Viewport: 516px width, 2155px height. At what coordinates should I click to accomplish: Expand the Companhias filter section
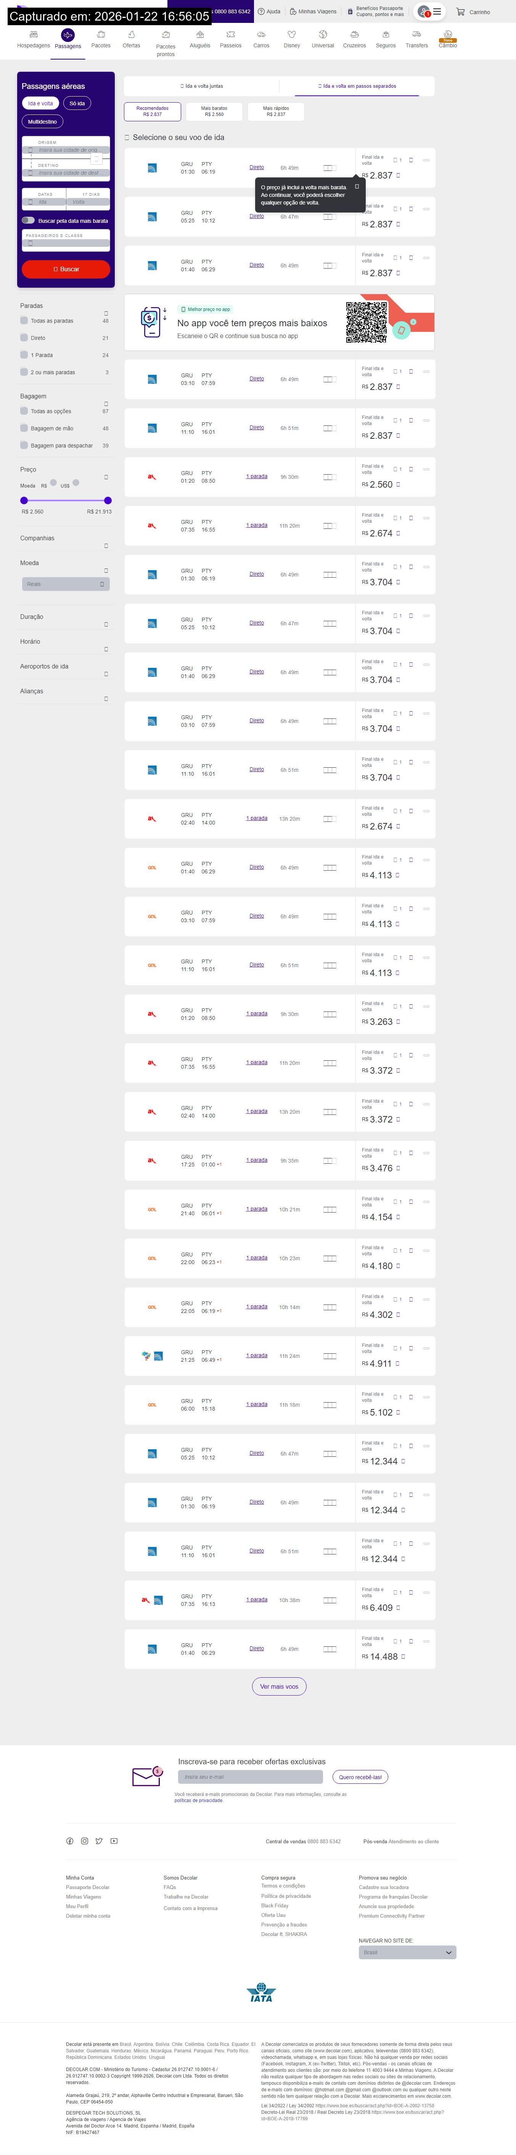pos(105,546)
